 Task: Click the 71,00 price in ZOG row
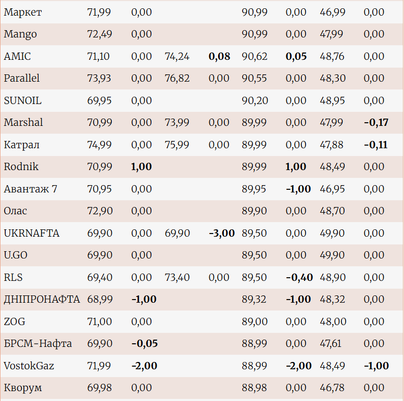99,321
